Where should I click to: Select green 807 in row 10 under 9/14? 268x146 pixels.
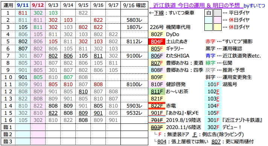68,77
